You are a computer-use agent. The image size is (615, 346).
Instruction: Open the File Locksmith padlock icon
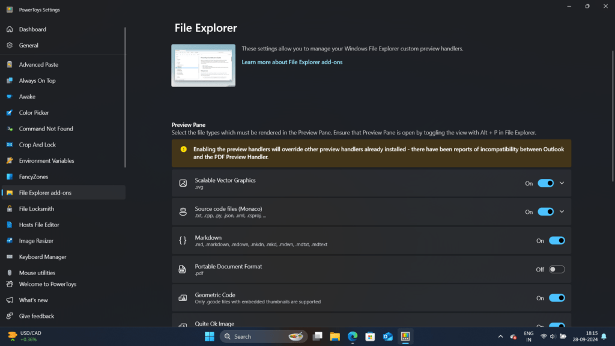10,209
